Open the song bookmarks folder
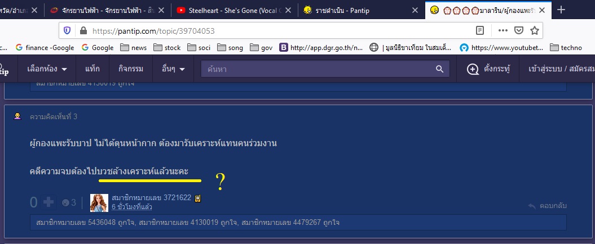 [230, 47]
